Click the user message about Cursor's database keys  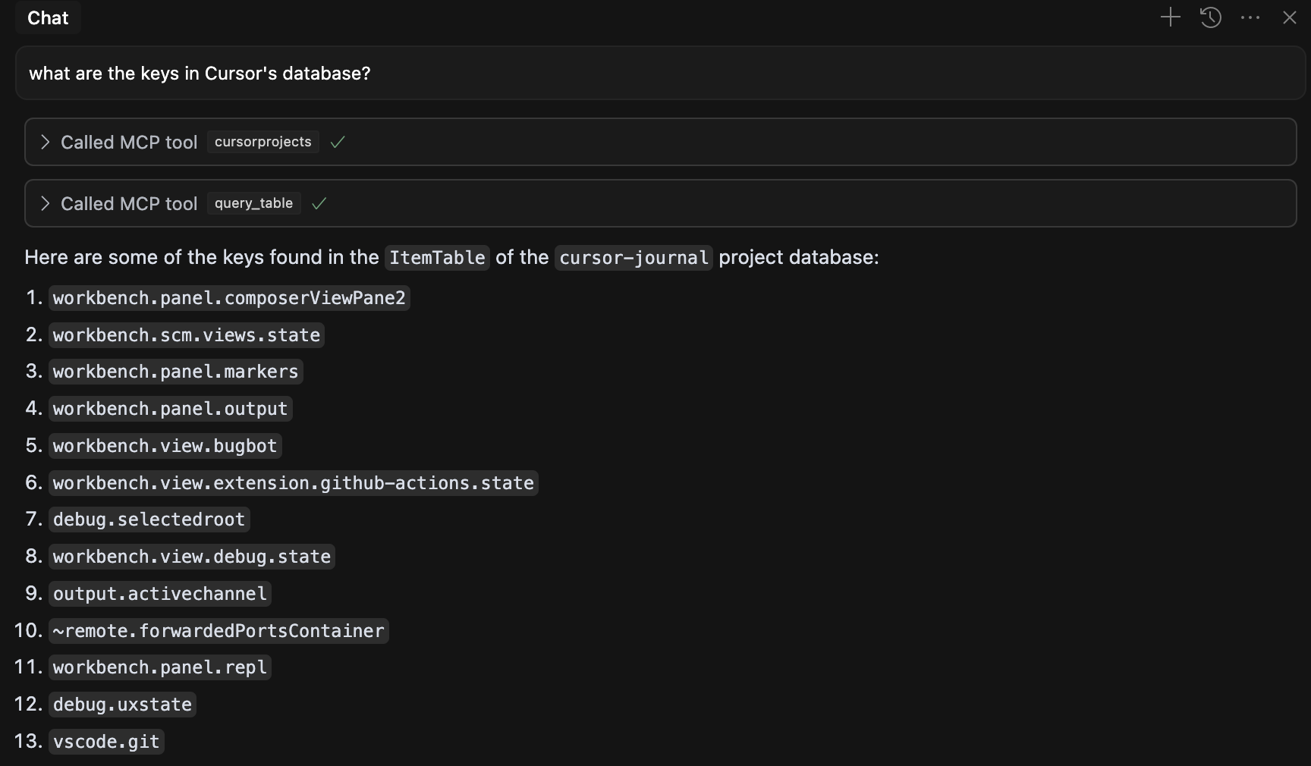(200, 74)
